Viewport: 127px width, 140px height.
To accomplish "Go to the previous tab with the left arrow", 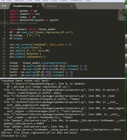I will pos(3,6).
